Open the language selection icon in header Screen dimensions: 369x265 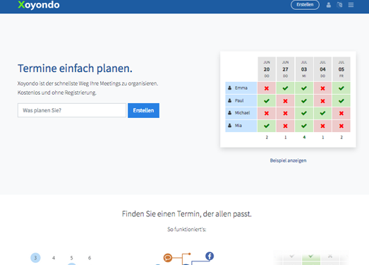click(339, 5)
